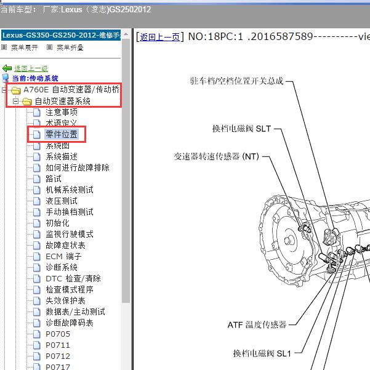Image resolution: width=370 pixels, height=370 pixels.
Task: Click the document icon beside 液压测试
Action: click(x=37, y=201)
